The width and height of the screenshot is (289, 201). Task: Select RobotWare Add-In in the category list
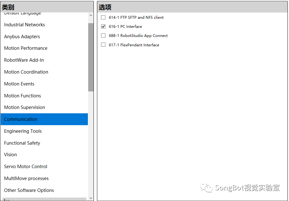pyautogui.click(x=44, y=60)
